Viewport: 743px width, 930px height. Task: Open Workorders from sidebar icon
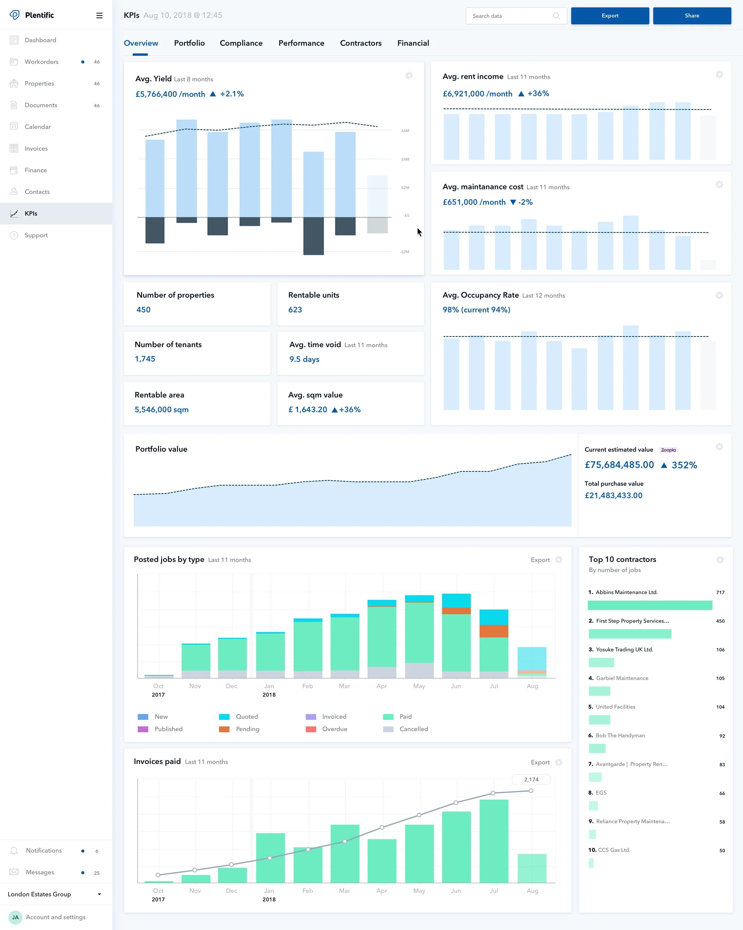(14, 62)
